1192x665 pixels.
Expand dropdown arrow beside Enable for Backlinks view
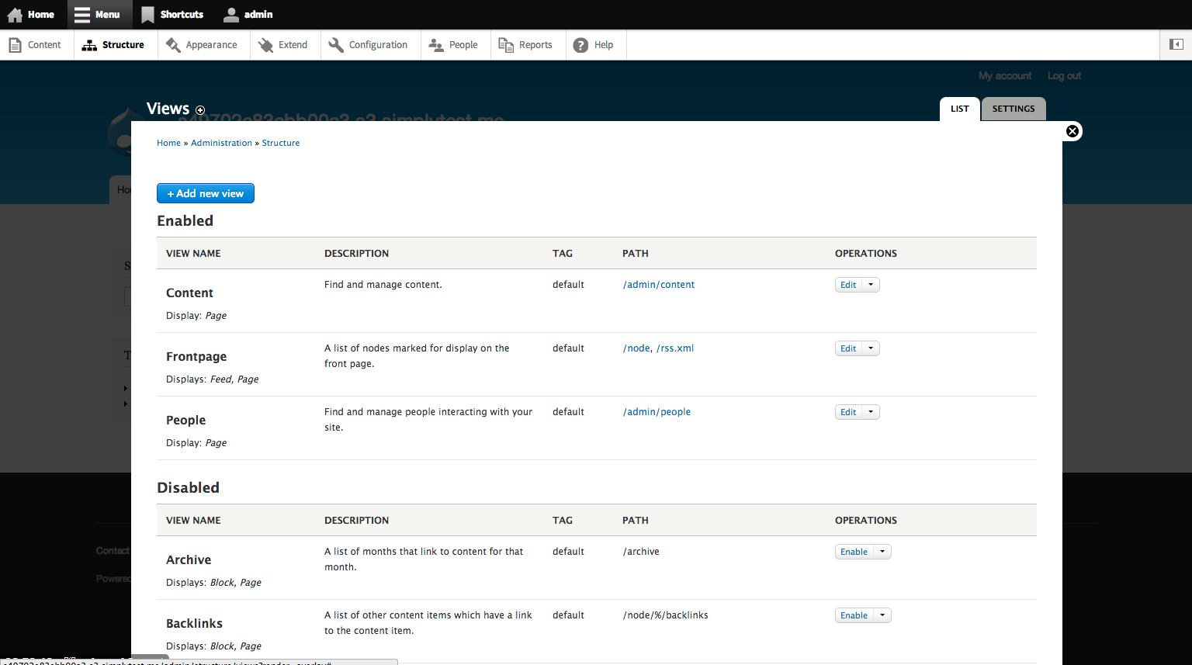point(882,615)
